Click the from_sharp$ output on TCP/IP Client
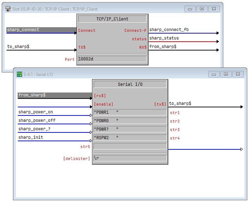 163,47
